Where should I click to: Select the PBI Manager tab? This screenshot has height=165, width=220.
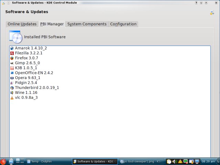pyautogui.click(x=52, y=24)
